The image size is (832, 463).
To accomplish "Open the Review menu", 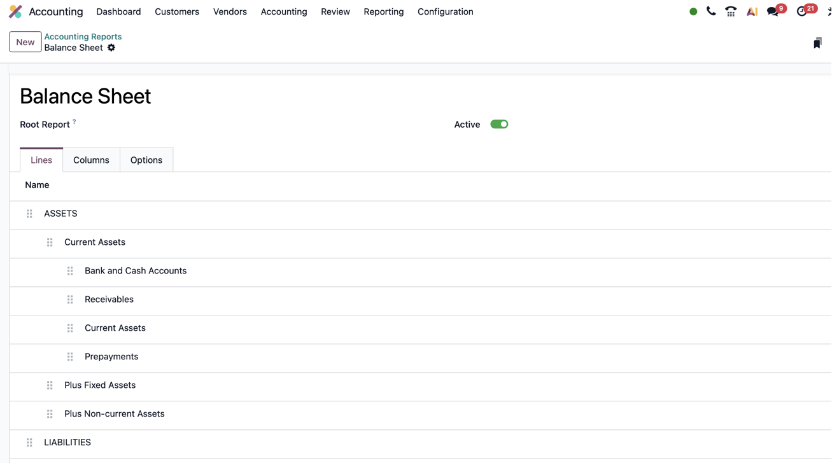I will coord(335,11).
